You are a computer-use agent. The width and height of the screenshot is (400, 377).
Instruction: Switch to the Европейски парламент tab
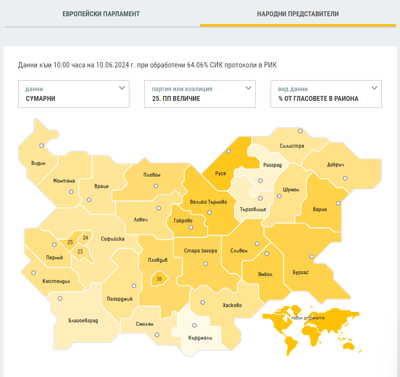point(101,14)
